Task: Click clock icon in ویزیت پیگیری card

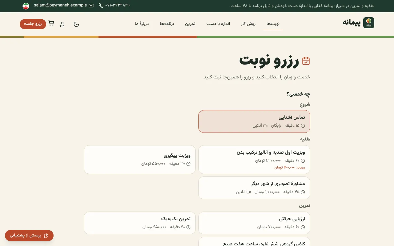Action: [x=188, y=164]
